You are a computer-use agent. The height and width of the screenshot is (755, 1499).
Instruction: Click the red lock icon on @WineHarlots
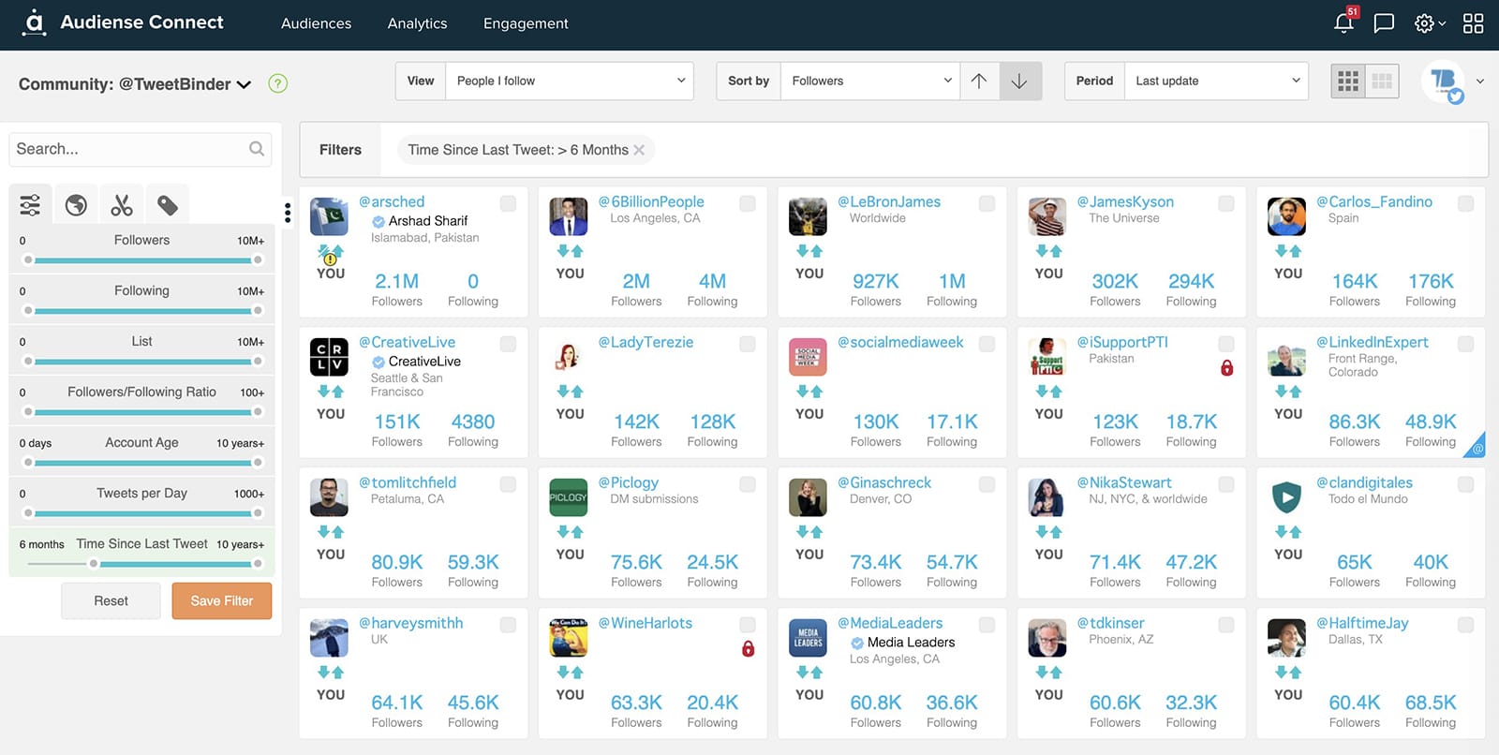[748, 648]
